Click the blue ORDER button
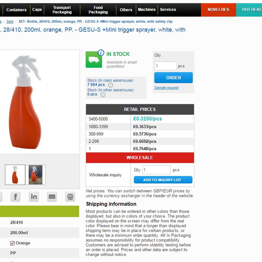 click(173, 78)
